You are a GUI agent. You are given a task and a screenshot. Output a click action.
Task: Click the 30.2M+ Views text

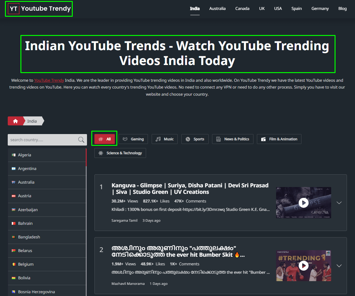(125, 201)
